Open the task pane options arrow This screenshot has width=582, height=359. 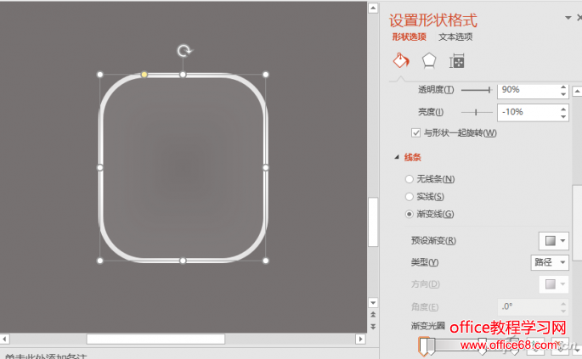coord(568,18)
